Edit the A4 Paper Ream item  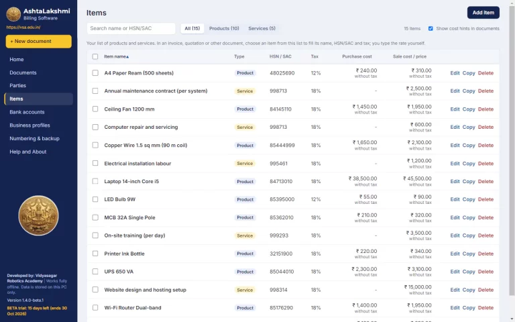(455, 73)
